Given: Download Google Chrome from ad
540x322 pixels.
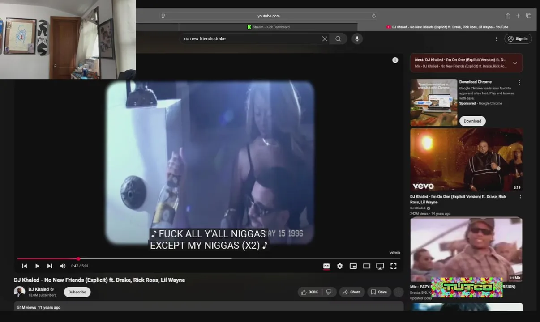Looking at the screenshot, I should pos(472,121).
